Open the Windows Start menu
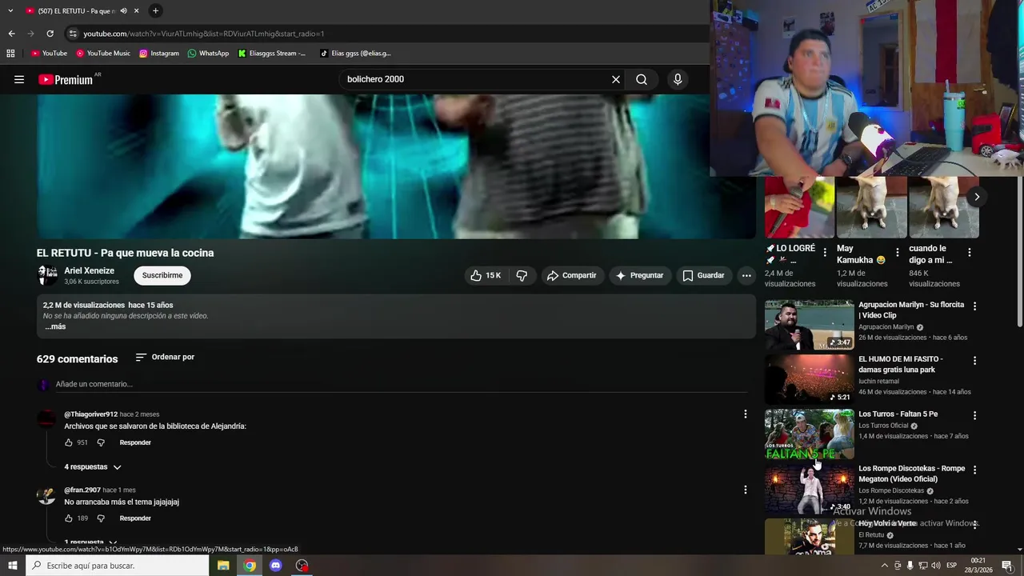This screenshot has height=576, width=1024. [12, 566]
